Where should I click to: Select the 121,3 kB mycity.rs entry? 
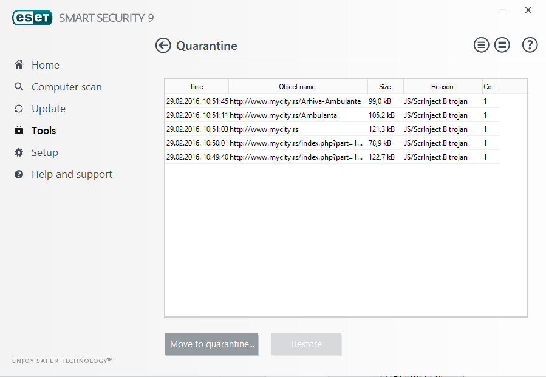coord(333,129)
